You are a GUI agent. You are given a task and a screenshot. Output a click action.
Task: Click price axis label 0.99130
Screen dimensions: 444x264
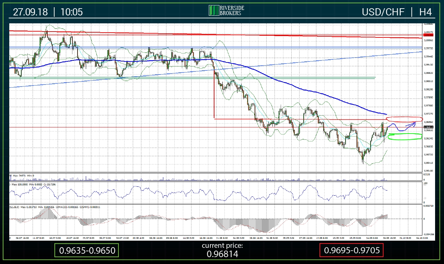click(429, 65)
